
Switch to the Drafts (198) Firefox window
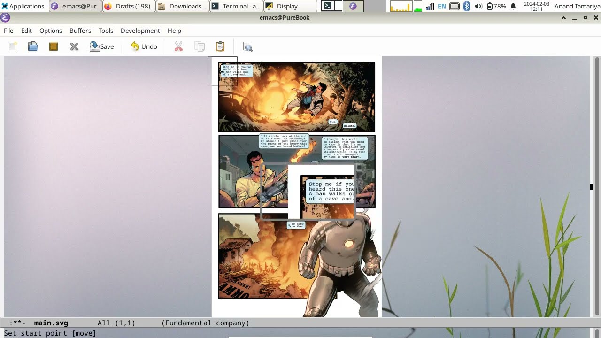click(129, 6)
